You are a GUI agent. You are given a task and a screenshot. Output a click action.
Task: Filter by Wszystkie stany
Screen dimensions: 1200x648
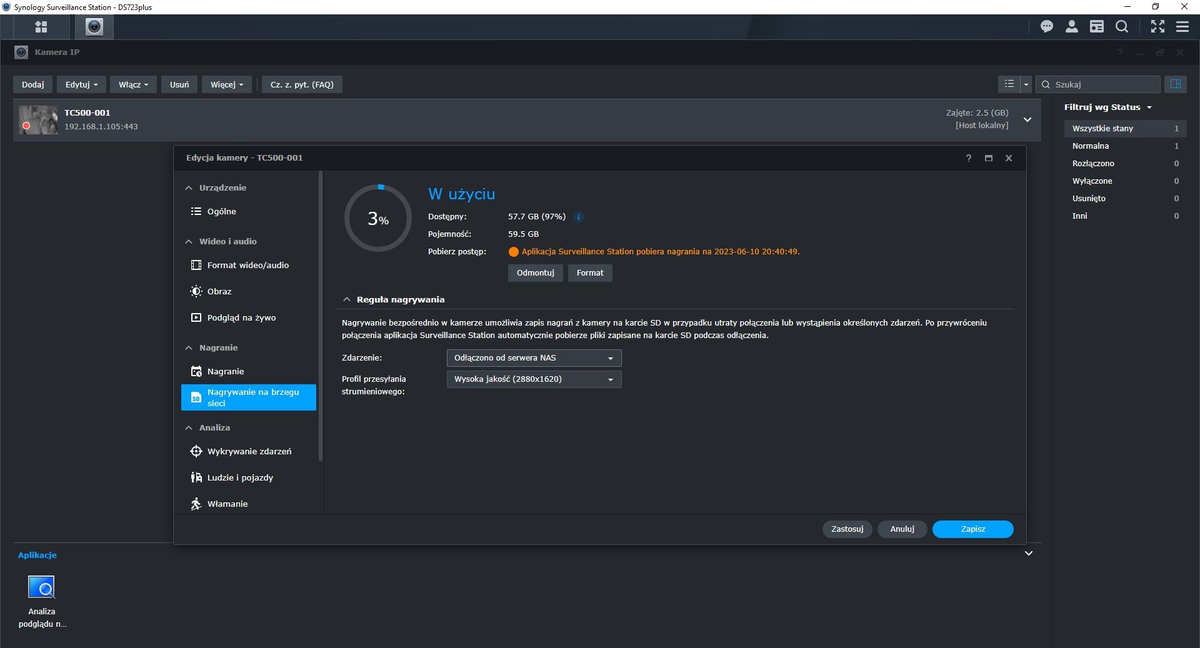[1125, 128]
